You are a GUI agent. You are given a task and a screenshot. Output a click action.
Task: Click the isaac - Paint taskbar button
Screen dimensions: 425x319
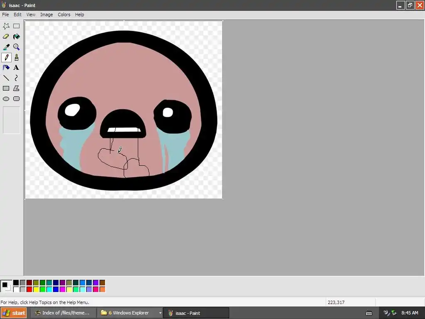[x=196, y=313]
